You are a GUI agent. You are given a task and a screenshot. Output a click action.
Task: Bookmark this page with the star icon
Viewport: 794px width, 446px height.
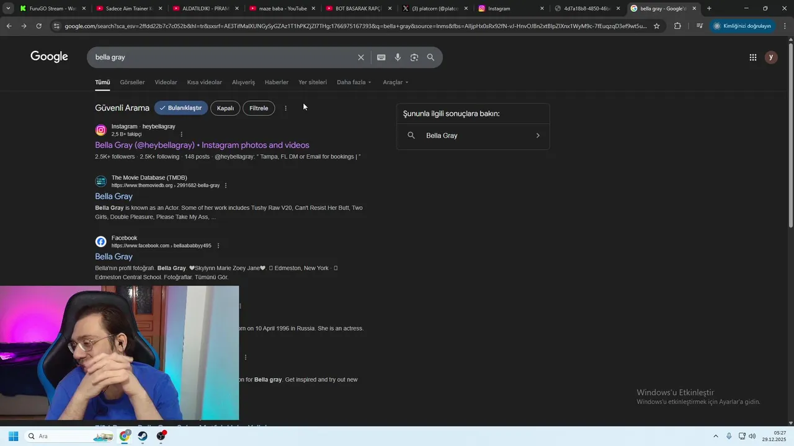(x=656, y=26)
